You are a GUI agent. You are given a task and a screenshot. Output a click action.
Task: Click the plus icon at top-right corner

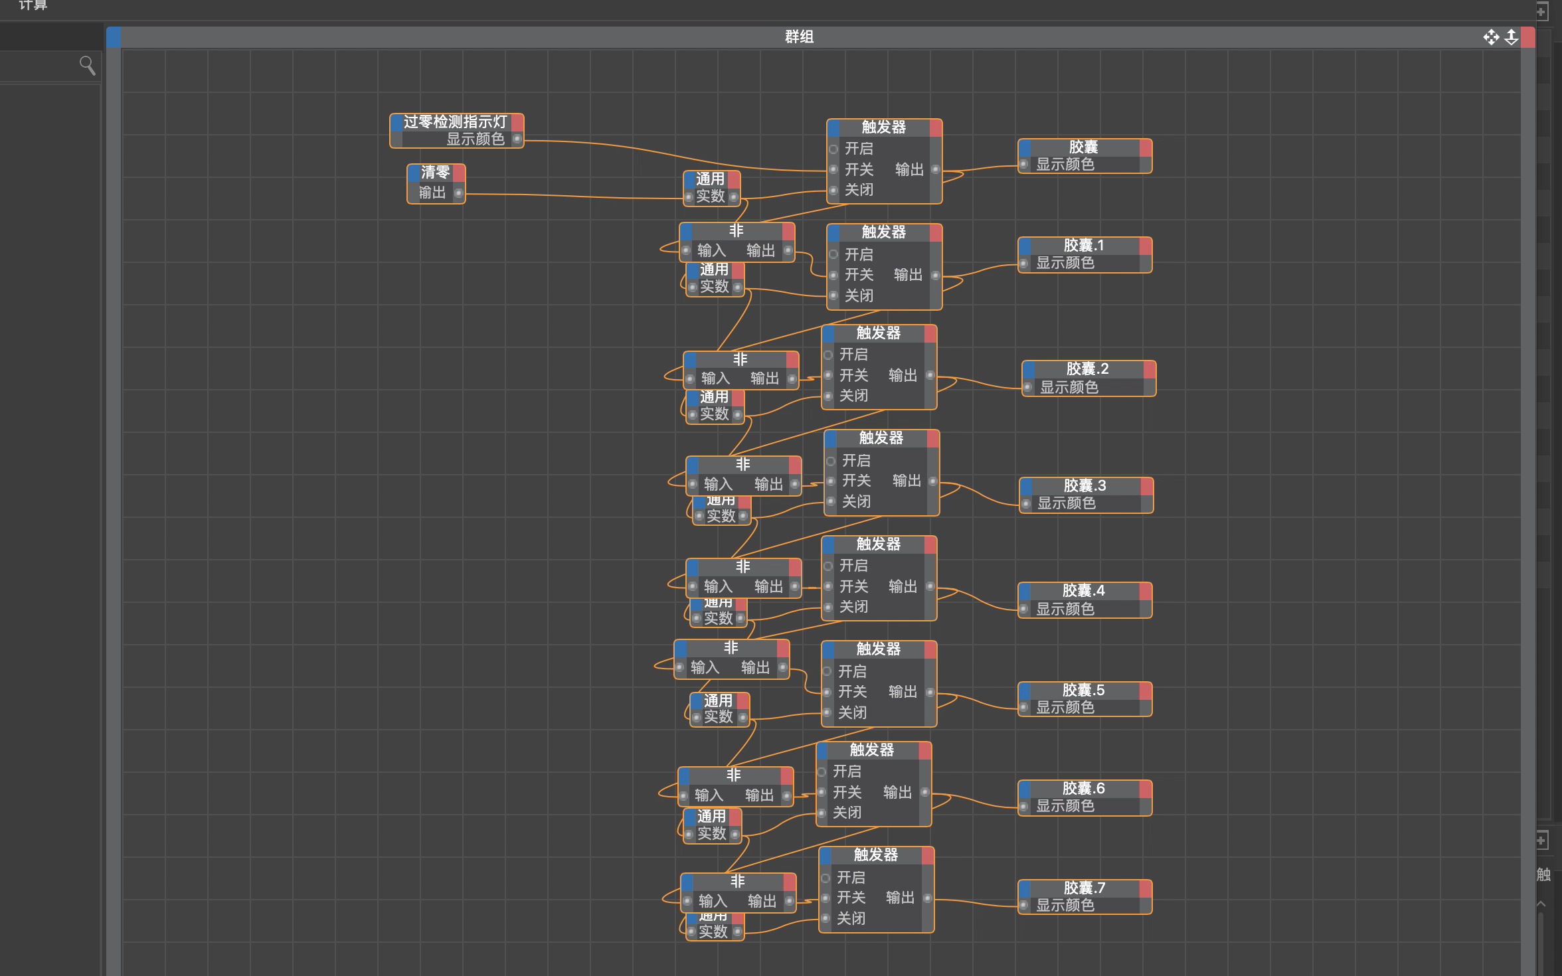click(x=1541, y=11)
